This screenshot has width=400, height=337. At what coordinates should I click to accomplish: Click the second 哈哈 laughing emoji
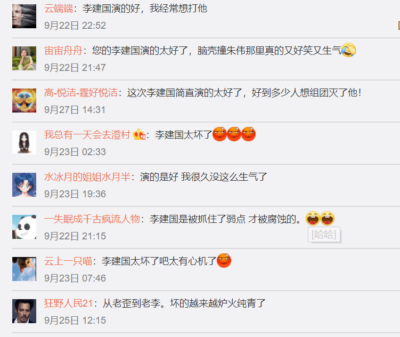(328, 218)
